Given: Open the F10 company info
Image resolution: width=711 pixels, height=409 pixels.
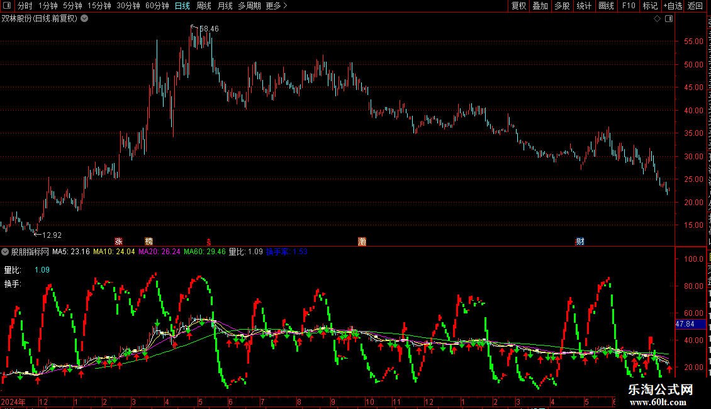Looking at the screenshot, I should pos(629,6).
